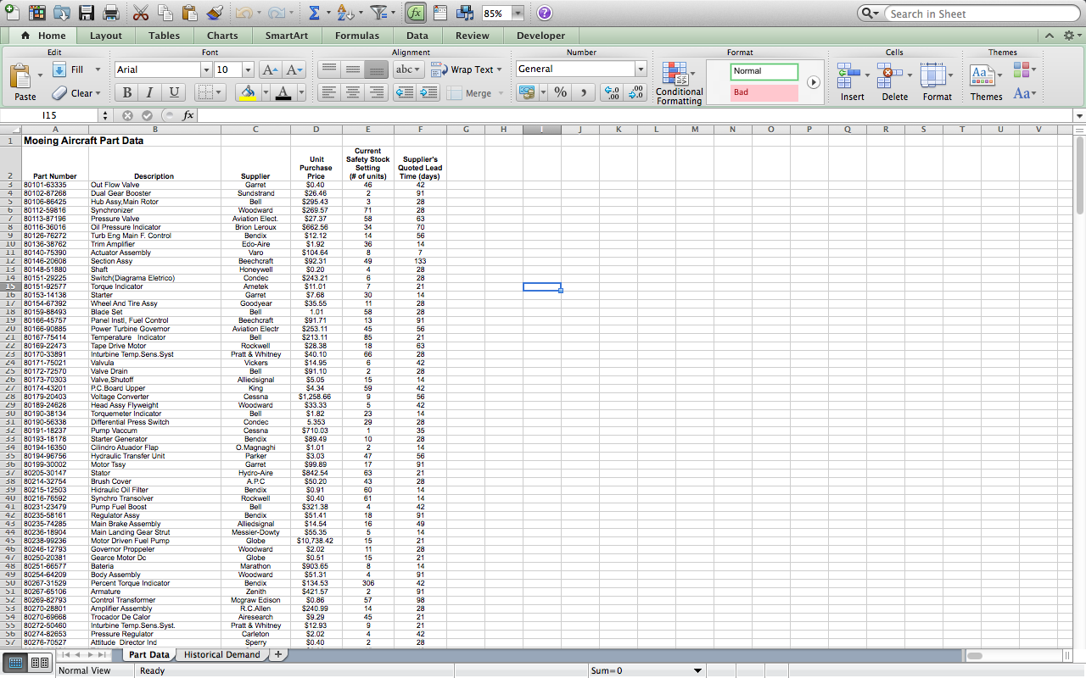Toggle the formula builder fx button
Screen dimensions: 1086x678
coord(416,14)
